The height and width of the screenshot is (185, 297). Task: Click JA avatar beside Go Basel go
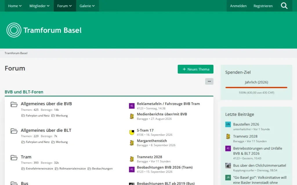point(228,177)
